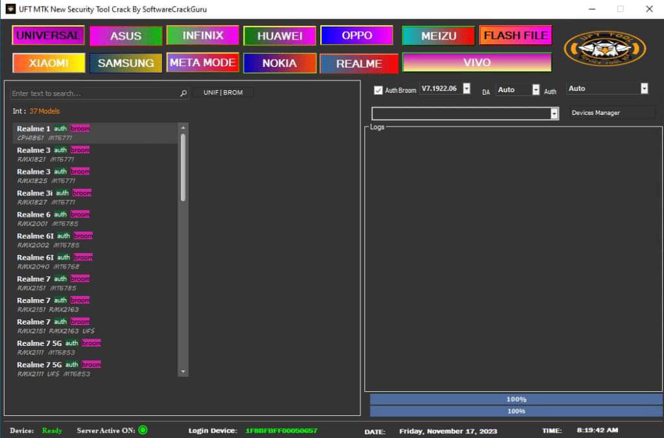Select the INFINIX brand tab

pos(203,36)
